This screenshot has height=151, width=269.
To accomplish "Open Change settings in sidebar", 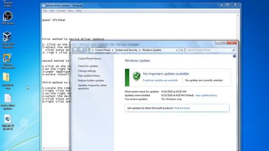I will (87, 71).
